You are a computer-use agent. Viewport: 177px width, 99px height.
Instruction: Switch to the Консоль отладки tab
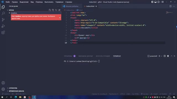pyautogui.click(x=103, y=56)
